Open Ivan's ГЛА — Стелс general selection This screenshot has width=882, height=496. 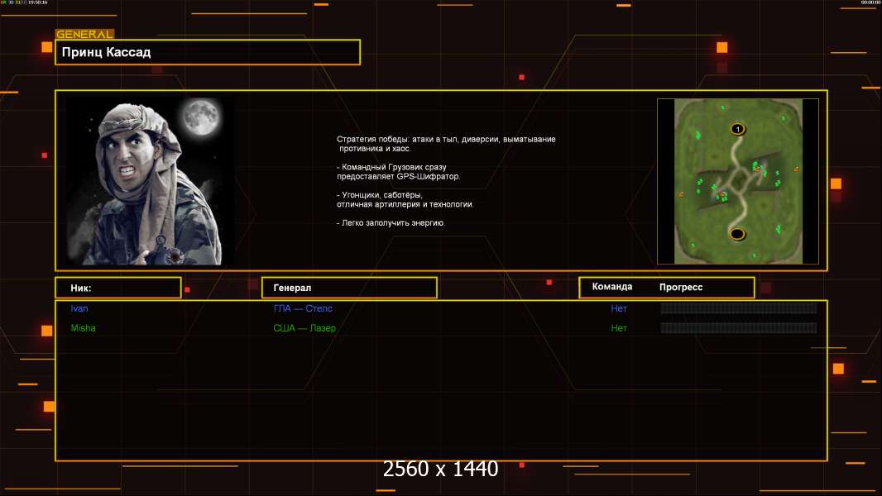pos(303,308)
